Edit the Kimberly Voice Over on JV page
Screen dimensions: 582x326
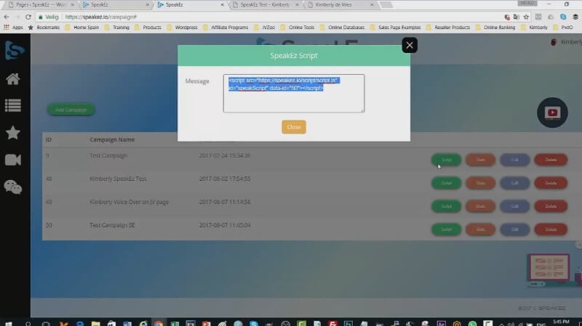pos(514,206)
